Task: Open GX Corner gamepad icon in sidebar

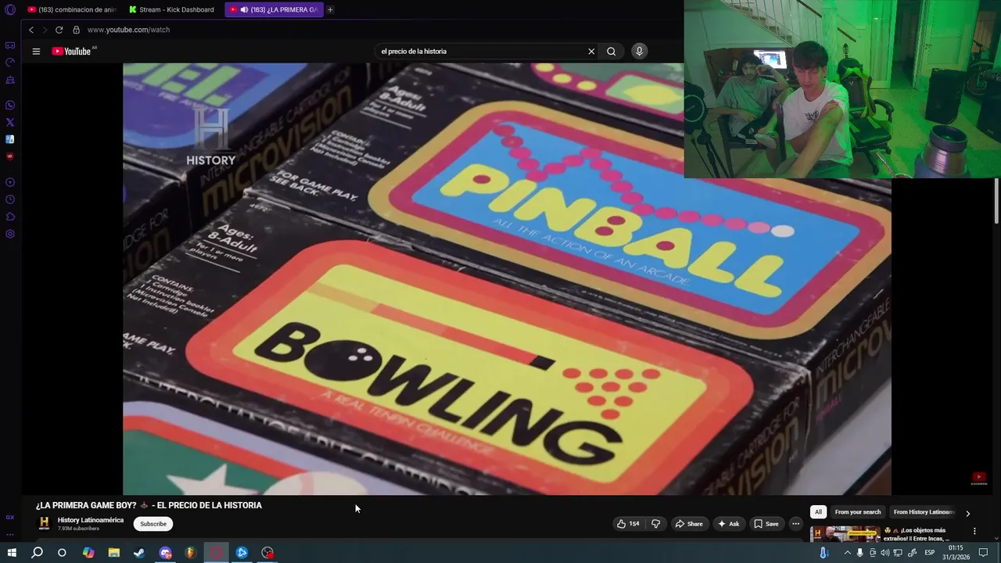Action: (x=10, y=45)
